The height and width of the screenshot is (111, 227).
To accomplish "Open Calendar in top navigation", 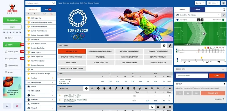I will click(x=91, y=3).
